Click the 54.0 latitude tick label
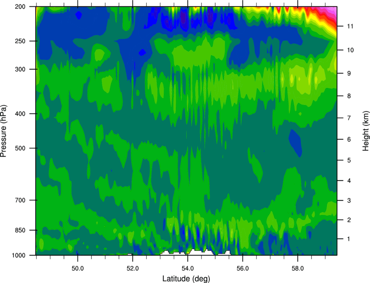This screenshot has width=370, height=283. tap(188, 269)
